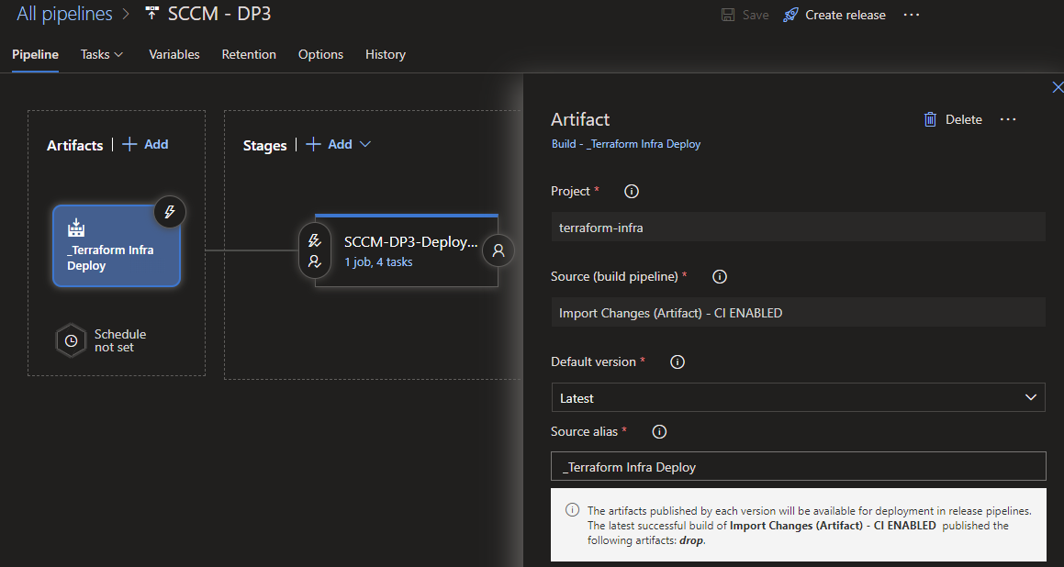Show info for Source (build pipeline)
The image size is (1064, 567).
(720, 277)
